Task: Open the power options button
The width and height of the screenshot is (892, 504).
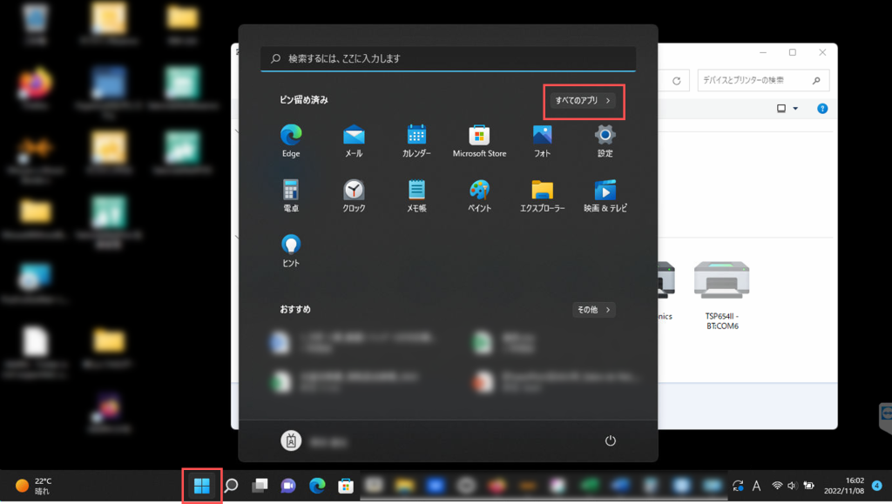Action: [610, 441]
